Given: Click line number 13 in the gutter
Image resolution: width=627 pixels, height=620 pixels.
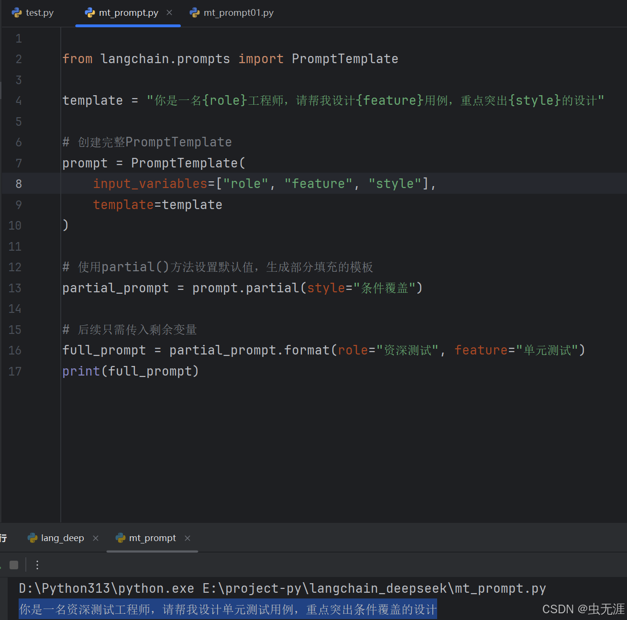Looking at the screenshot, I should [15, 288].
